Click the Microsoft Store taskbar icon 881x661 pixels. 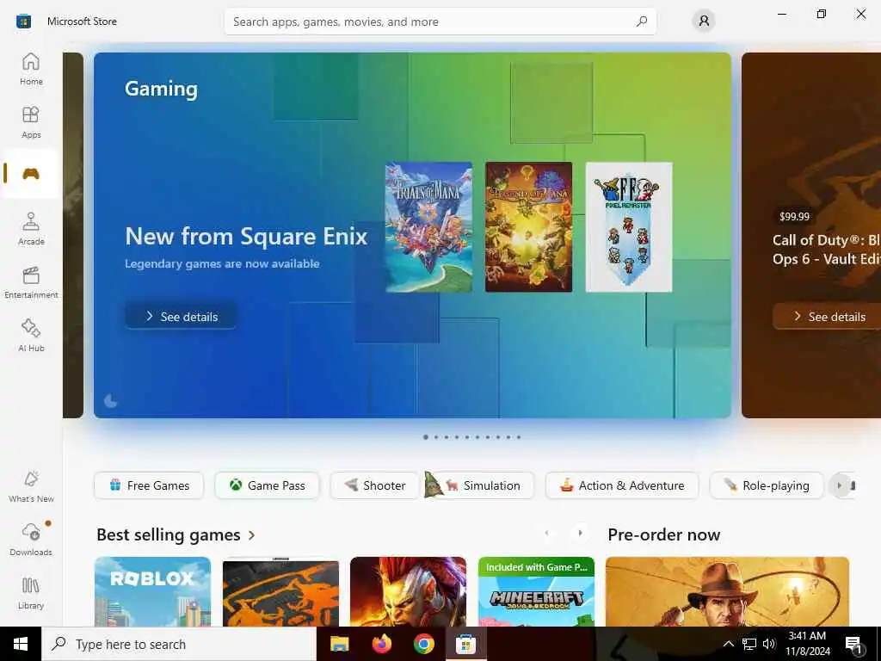466,644
